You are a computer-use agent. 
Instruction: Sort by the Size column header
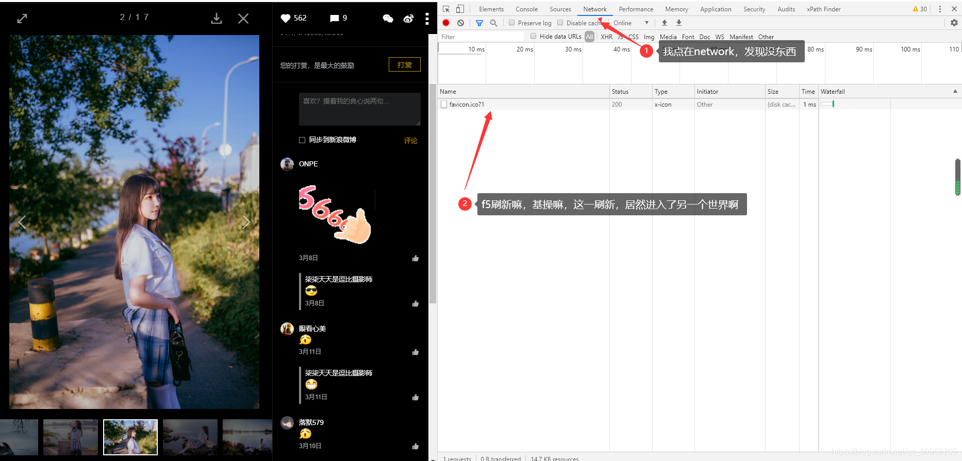point(782,91)
